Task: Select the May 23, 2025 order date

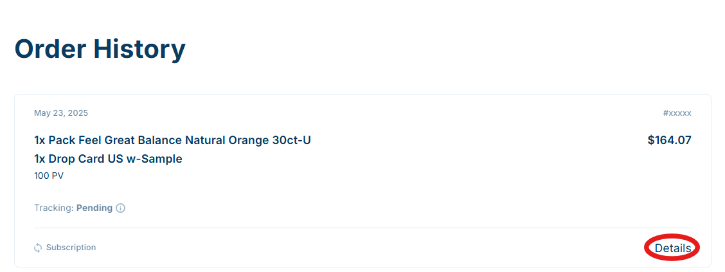Action: [61, 113]
